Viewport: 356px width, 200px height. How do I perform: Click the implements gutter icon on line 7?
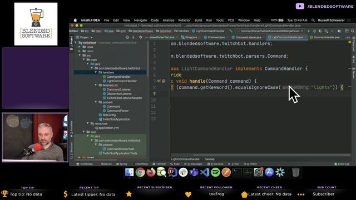point(159,81)
